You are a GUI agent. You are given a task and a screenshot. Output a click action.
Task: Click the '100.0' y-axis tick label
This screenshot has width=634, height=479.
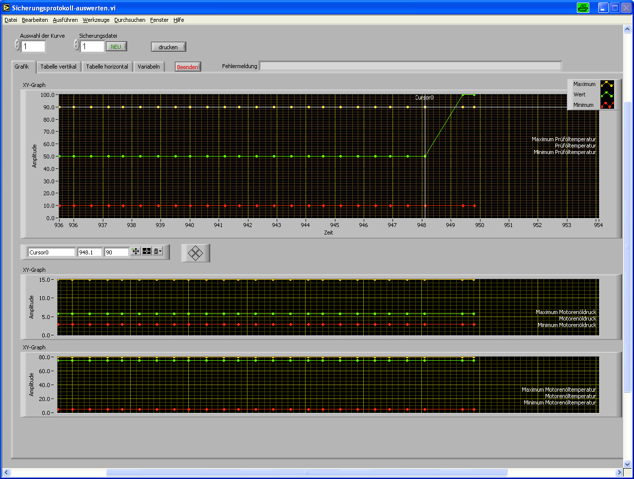coord(48,95)
